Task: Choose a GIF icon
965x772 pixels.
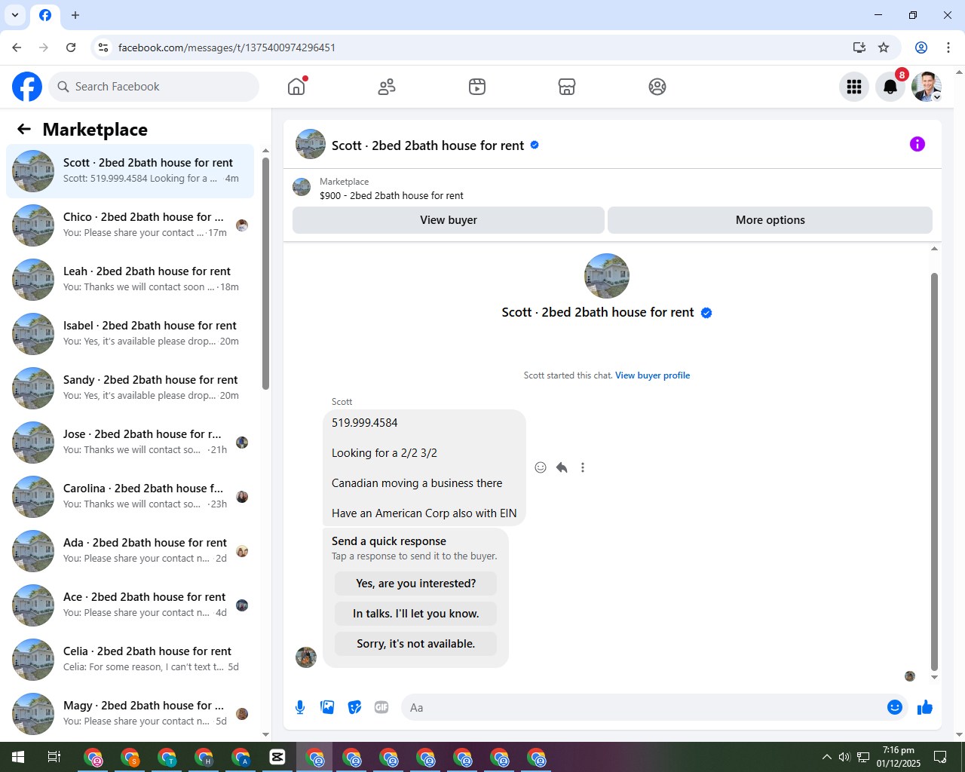Action: pos(381,707)
